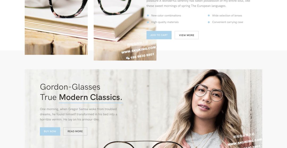Screen dimensions: 287x148
Task: Click the Gordon-Glasses heading
Action: click(x=70, y=87)
